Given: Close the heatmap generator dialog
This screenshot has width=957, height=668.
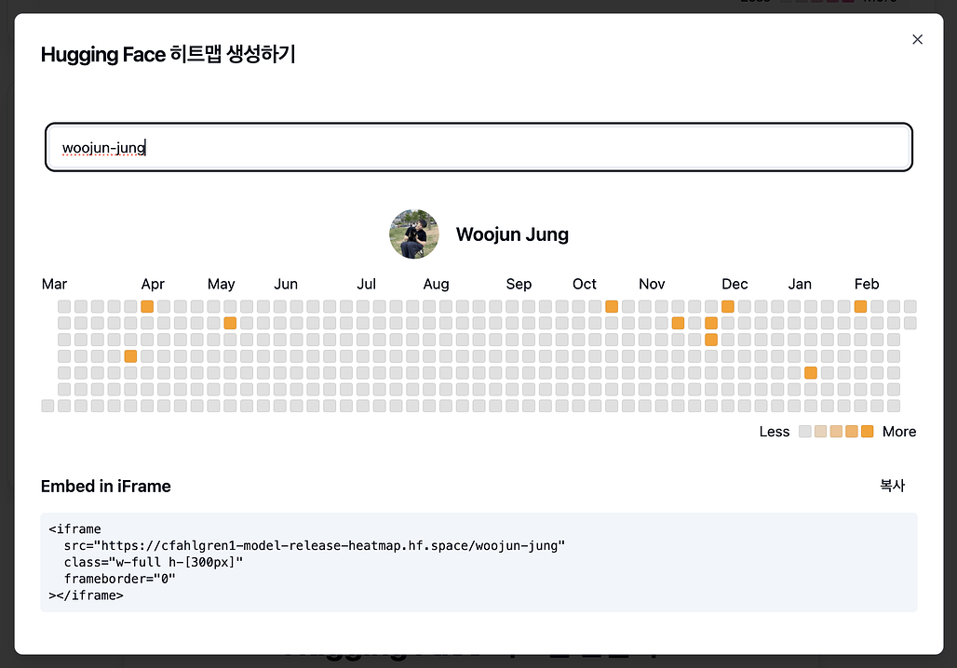Looking at the screenshot, I should coord(917,39).
